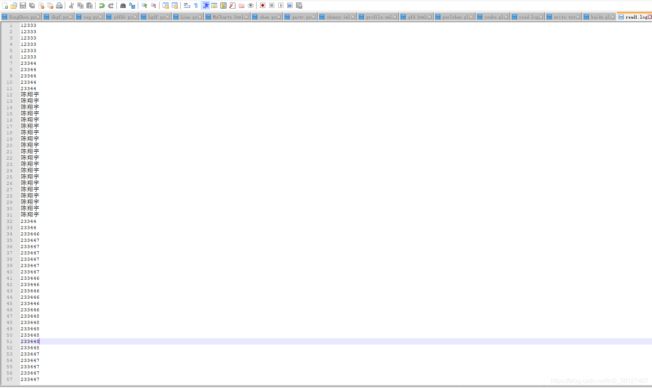
Task: Click the Chinese text on line 31
Action: 30,215
